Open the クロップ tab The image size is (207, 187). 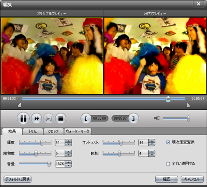coord(53,131)
